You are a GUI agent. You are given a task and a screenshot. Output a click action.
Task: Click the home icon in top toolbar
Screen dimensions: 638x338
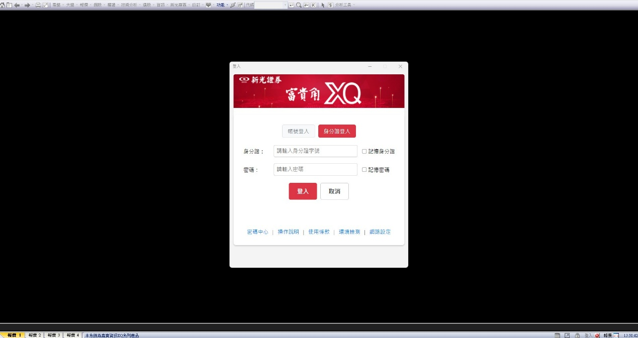[x=3, y=5]
